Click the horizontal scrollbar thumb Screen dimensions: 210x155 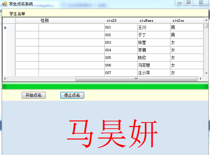point(136,79)
